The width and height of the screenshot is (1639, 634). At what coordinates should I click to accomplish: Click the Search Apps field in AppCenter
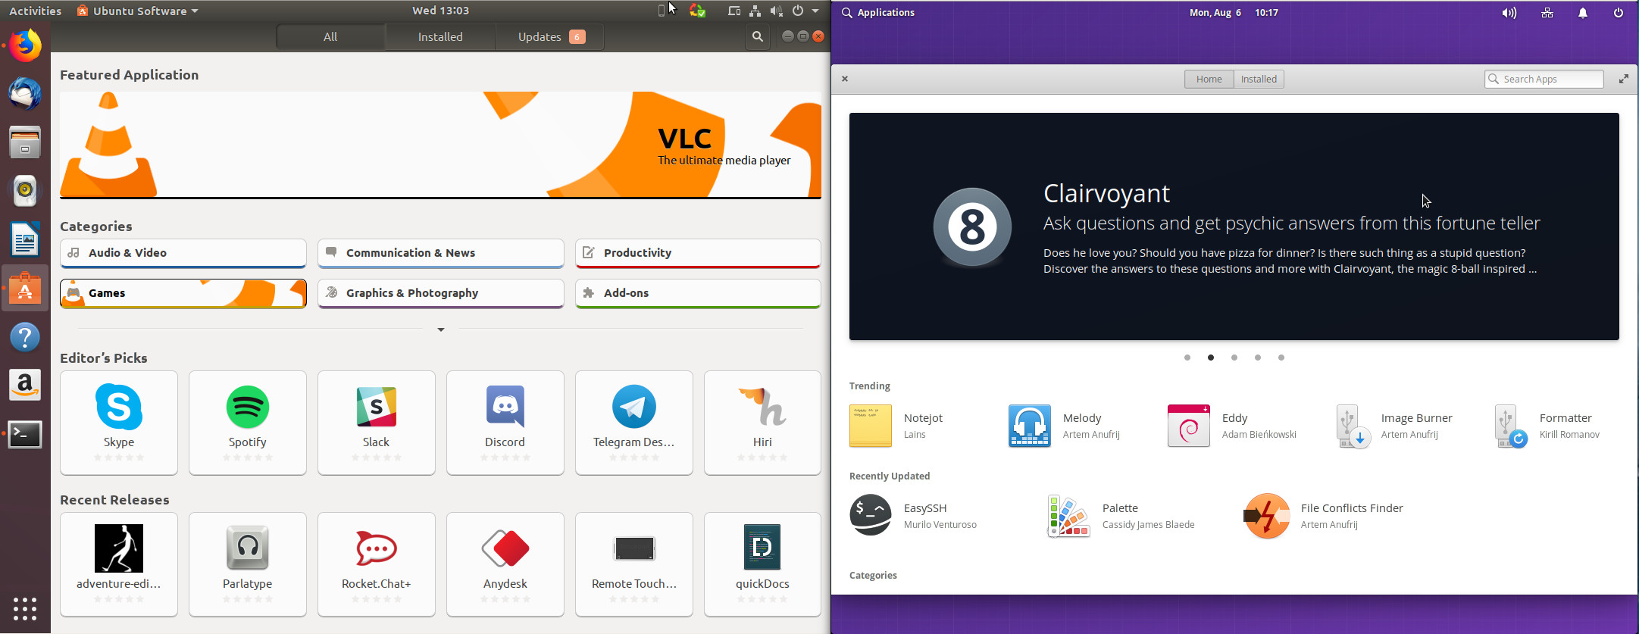point(1544,79)
